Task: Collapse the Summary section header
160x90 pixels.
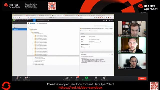Action: point(97,34)
